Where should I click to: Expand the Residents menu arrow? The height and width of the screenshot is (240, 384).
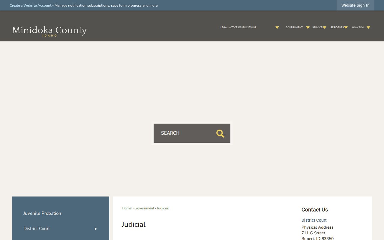point(346,28)
